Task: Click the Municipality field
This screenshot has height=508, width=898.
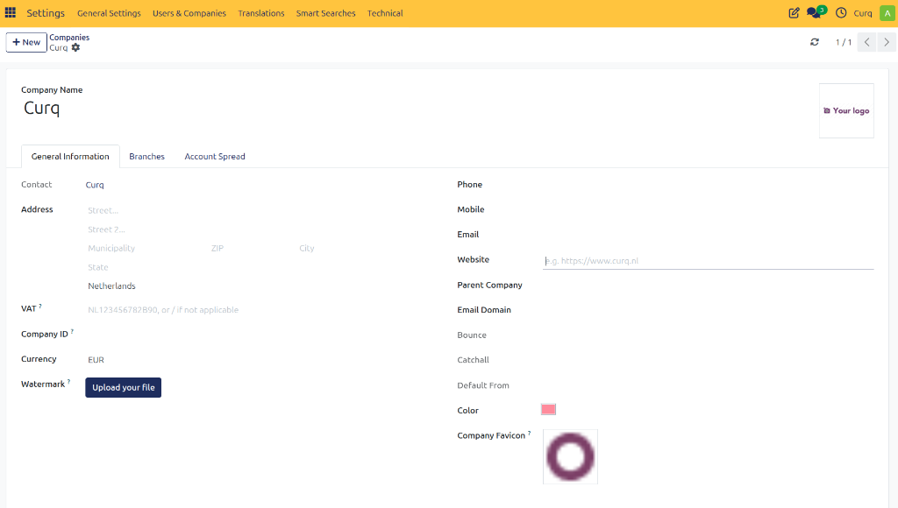Action: pos(146,248)
